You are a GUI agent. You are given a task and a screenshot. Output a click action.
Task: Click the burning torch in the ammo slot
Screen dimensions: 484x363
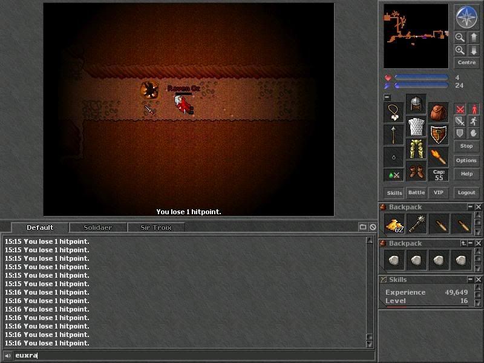click(x=438, y=157)
